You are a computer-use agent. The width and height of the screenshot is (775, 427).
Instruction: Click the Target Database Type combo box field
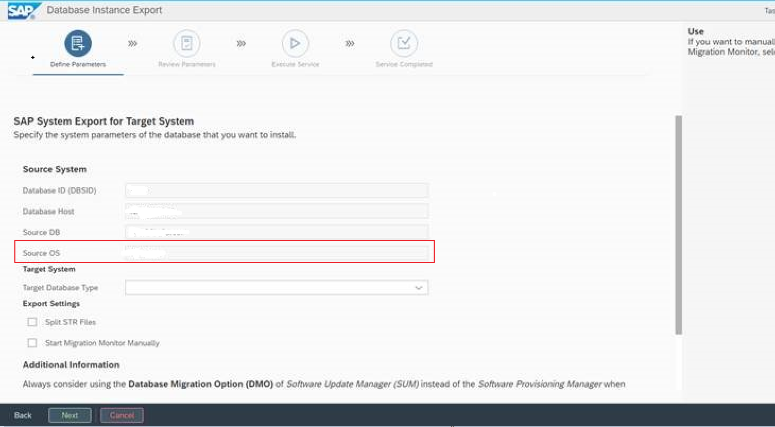coord(277,287)
